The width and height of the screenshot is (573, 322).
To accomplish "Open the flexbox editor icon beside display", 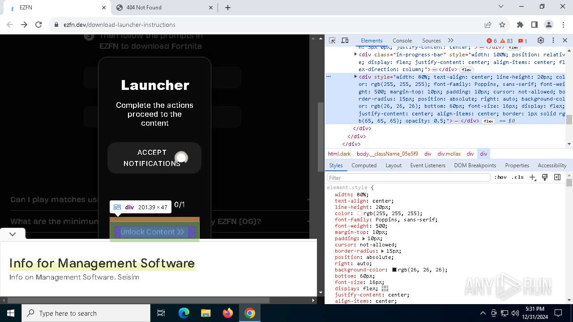I will point(385,288).
